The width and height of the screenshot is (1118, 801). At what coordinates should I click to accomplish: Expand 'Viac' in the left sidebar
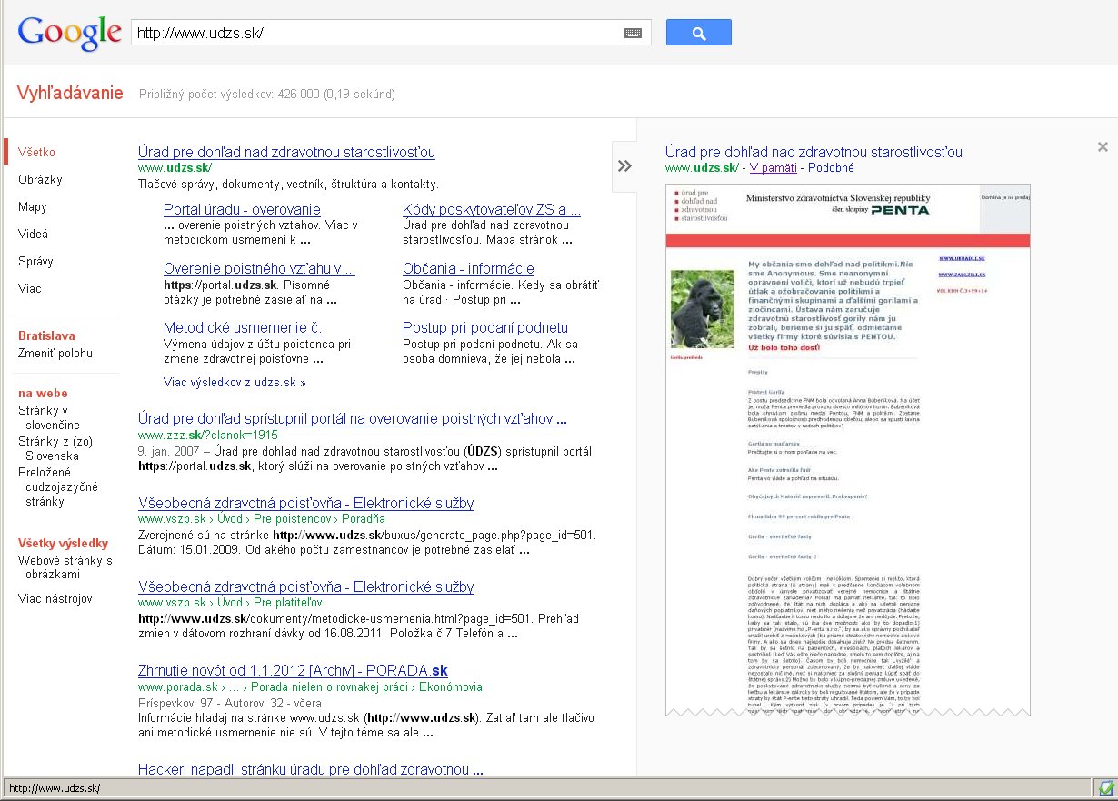coord(29,288)
